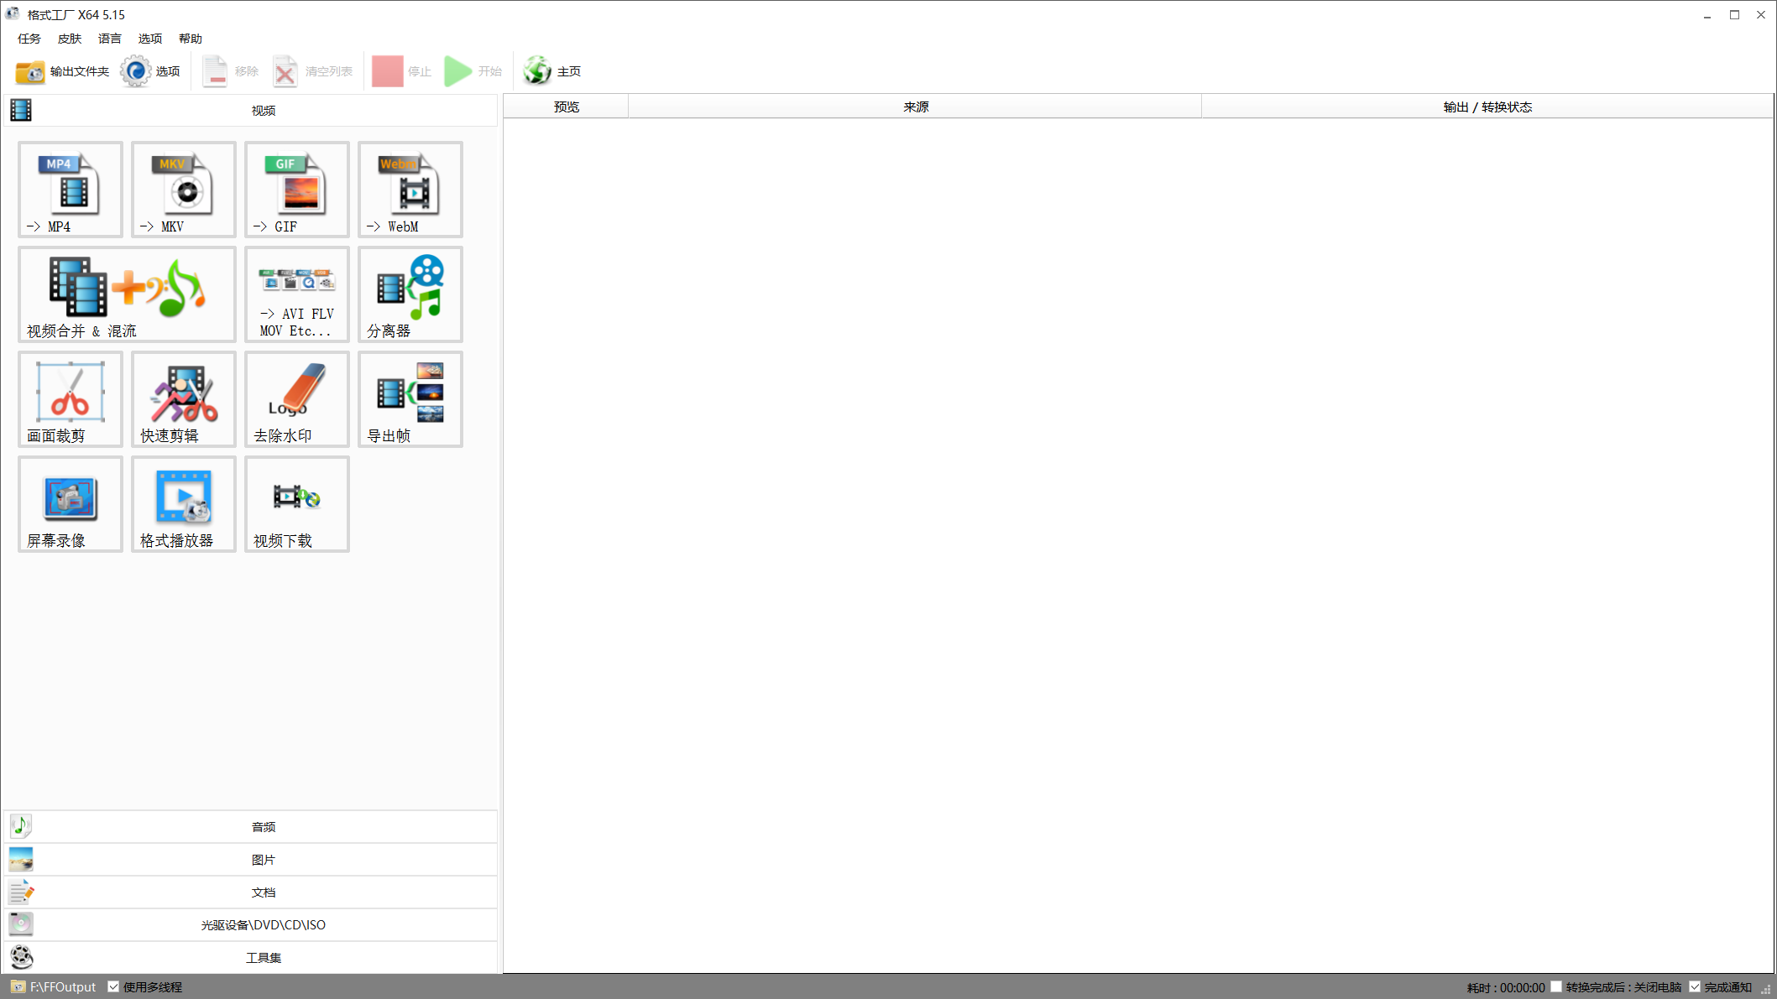The height and width of the screenshot is (999, 1777).
Task: Open the 视频合并 & 混流 tool
Action: (127, 294)
